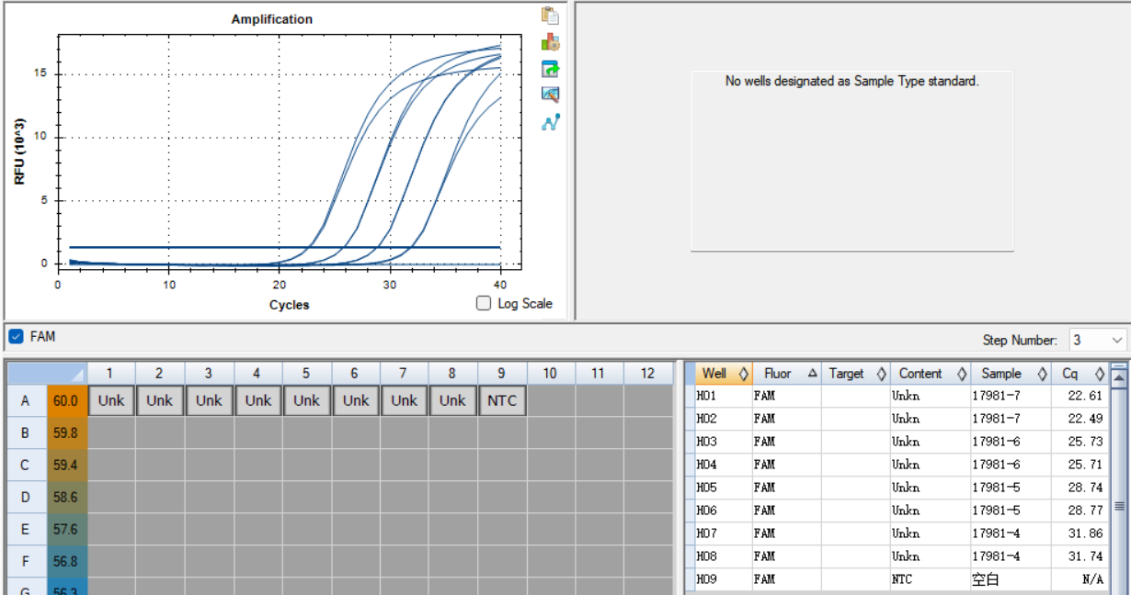Select plate row F 56.8 header
Screen dimensions: 1131x595
tap(47, 561)
